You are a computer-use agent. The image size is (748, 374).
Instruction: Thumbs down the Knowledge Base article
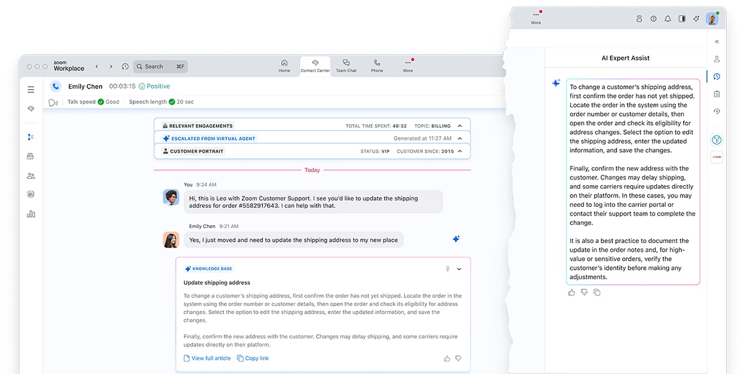(458, 358)
